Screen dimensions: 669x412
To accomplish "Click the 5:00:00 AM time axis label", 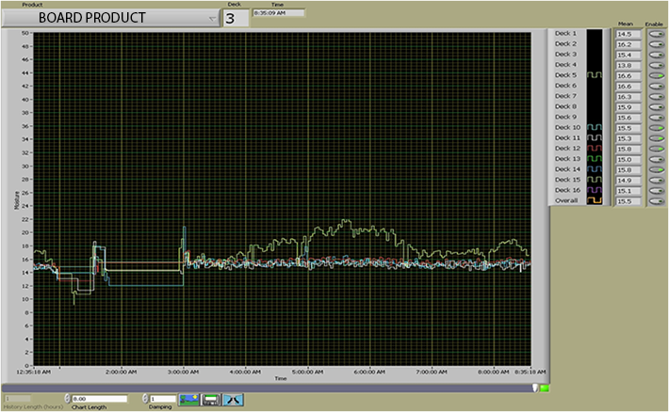I will [307, 372].
